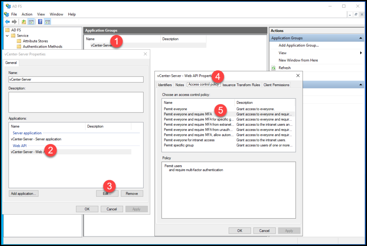Click New Window from Here link

click(x=299, y=60)
